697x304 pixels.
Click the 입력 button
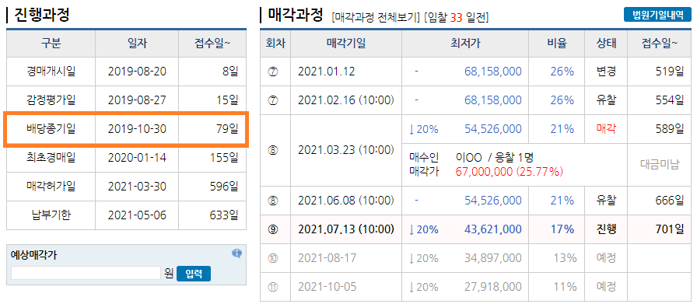click(194, 274)
